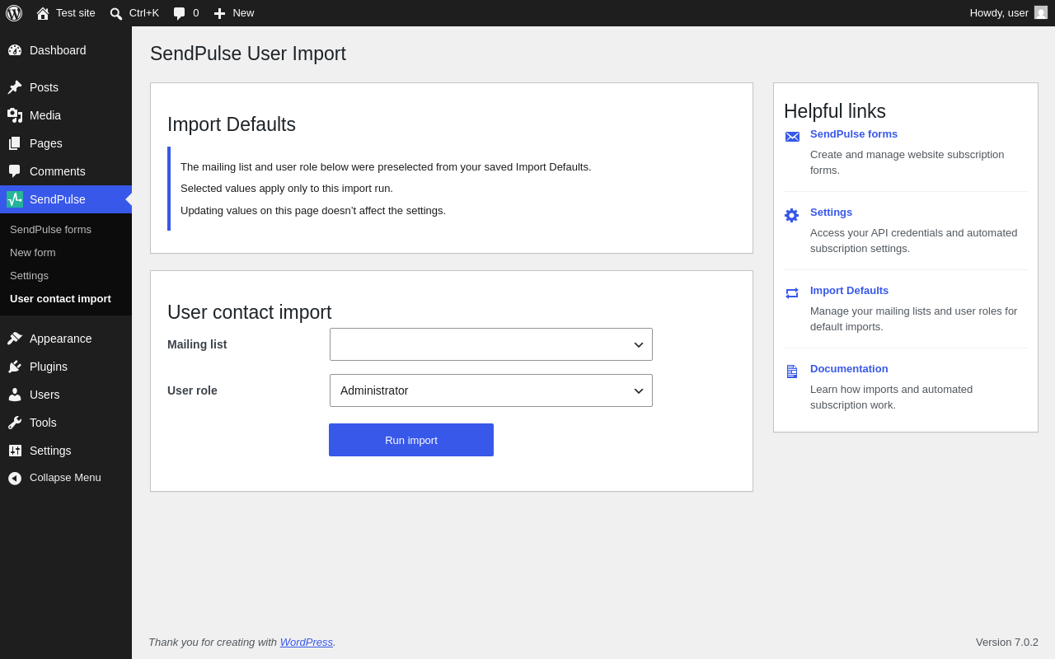Open Users menu item
The image size is (1055, 659).
45,395
